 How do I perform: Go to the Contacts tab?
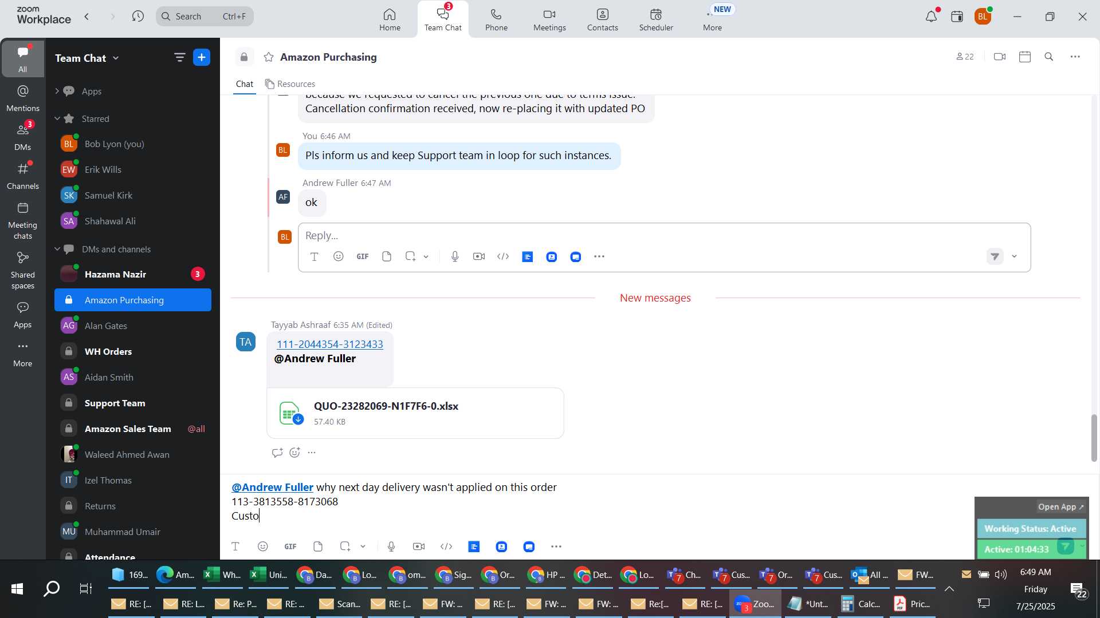click(x=602, y=19)
